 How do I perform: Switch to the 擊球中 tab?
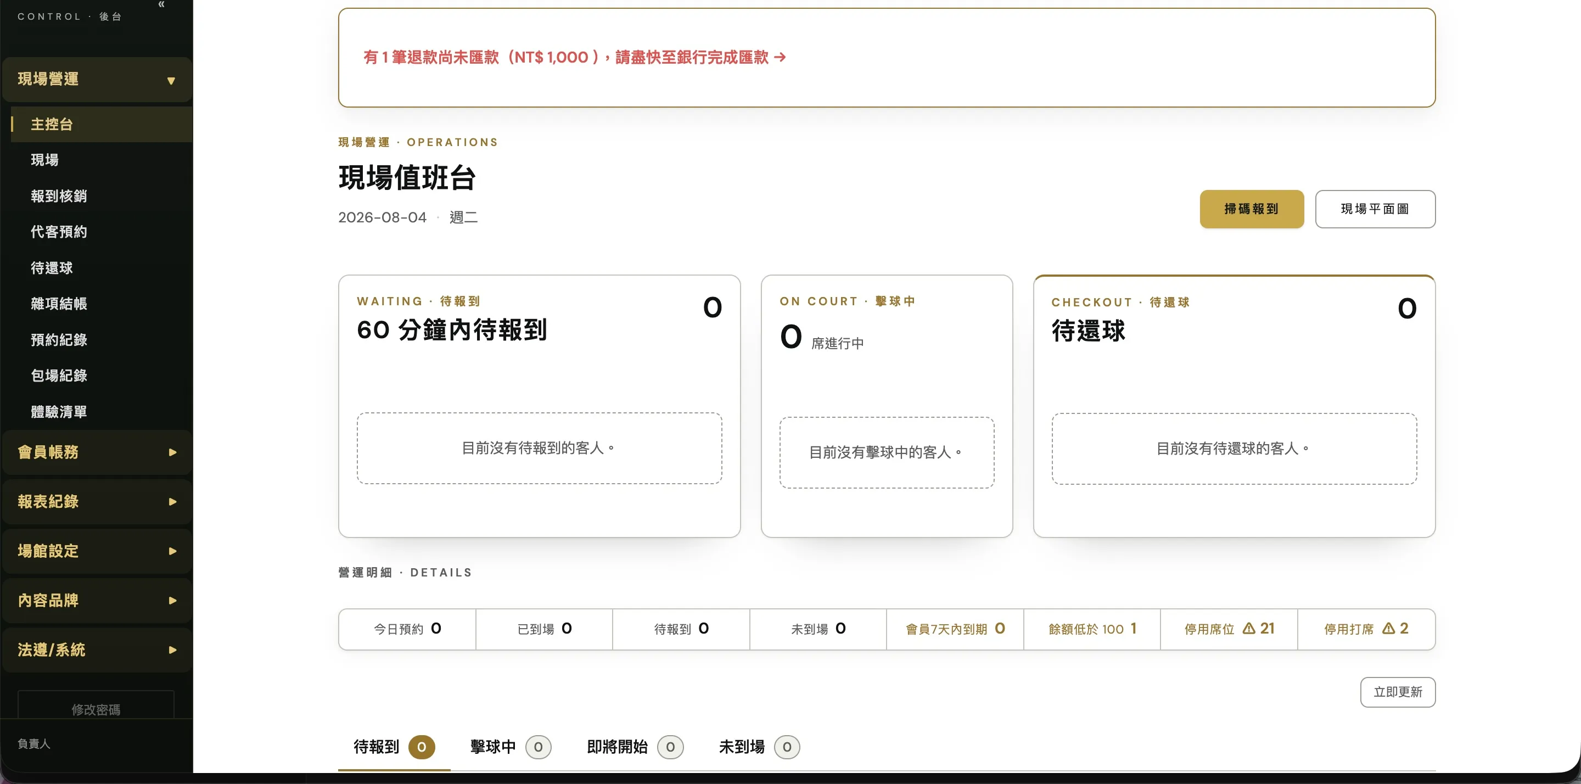pyautogui.click(x=511, y=747)
